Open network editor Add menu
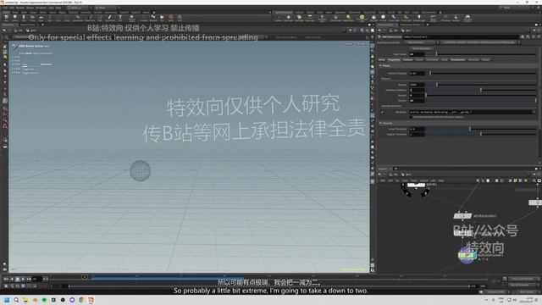542x305 pixels. pos(383,180)
